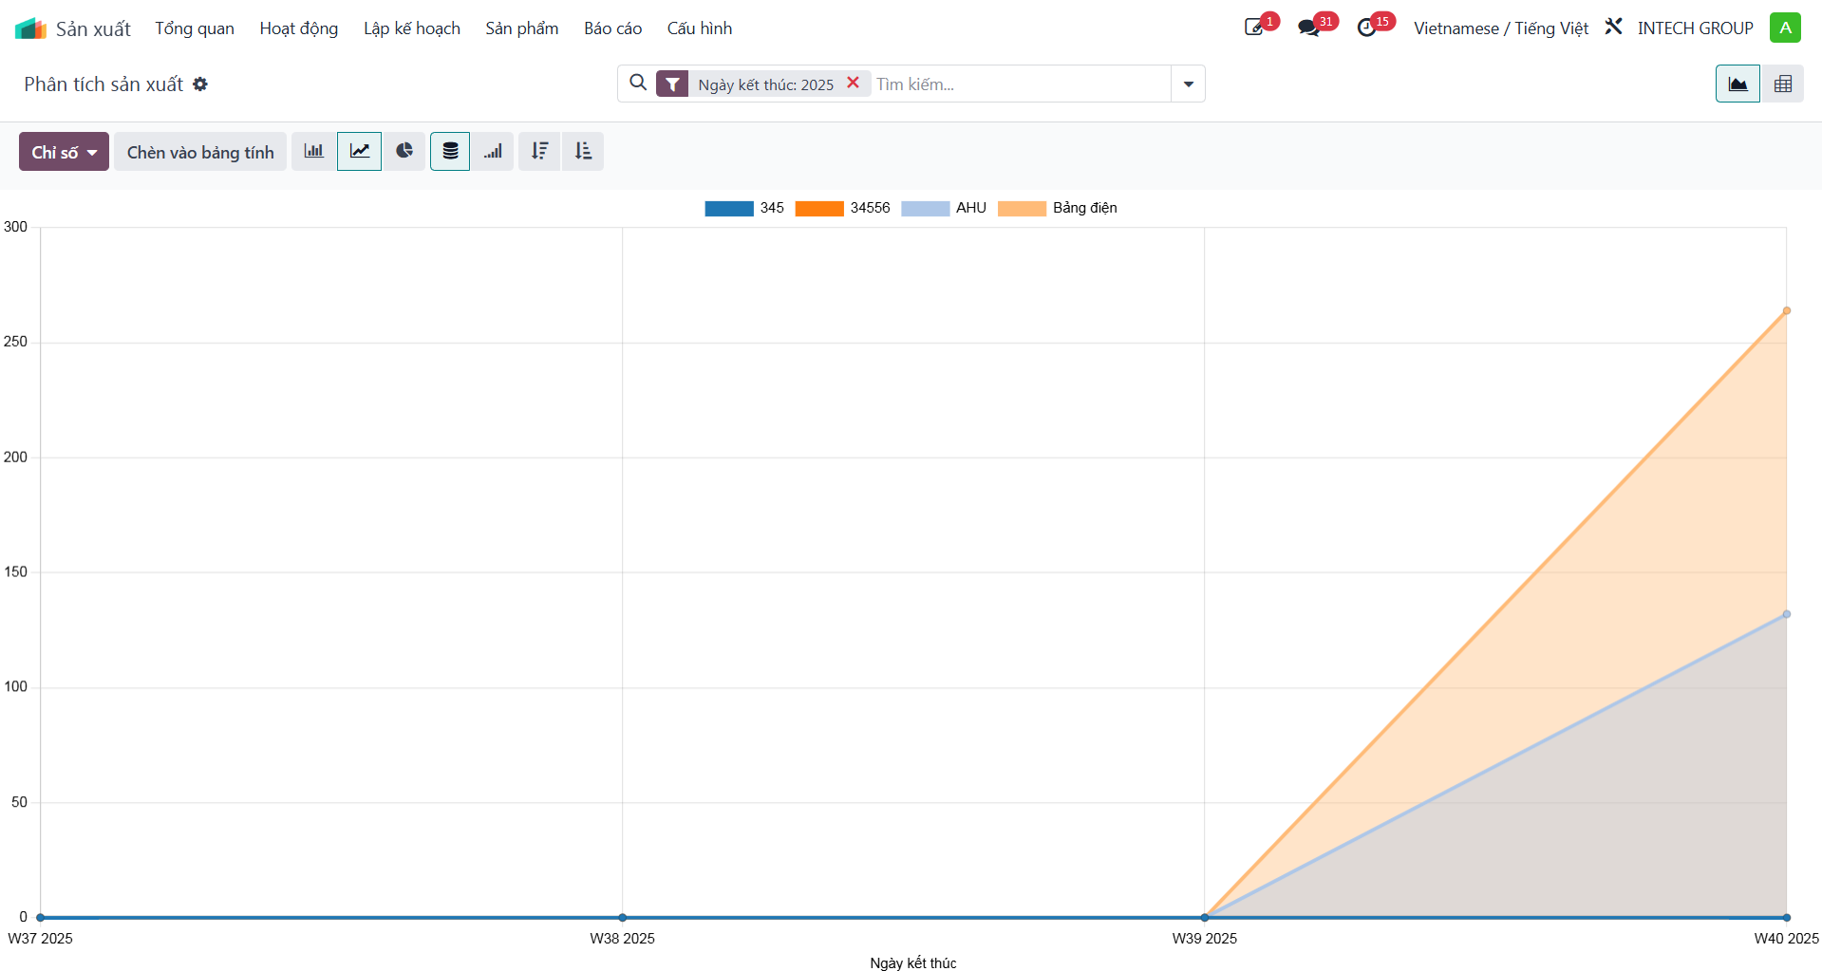Screen dimensions: 1822x971
Task: Toggle the stacked chart option
Action: click(450, 152)
